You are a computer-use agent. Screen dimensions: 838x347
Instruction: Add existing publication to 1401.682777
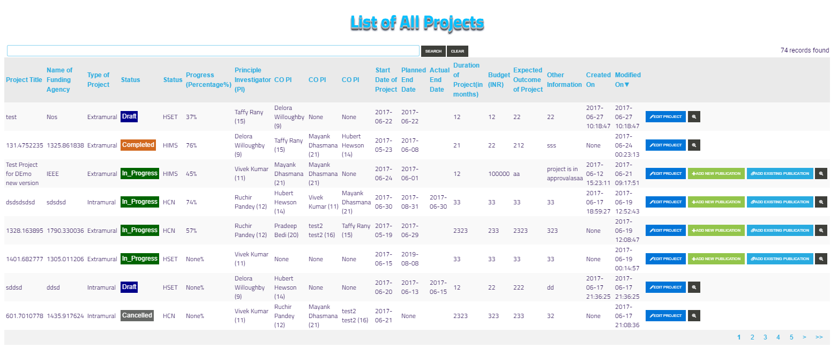tap(780, 259)
